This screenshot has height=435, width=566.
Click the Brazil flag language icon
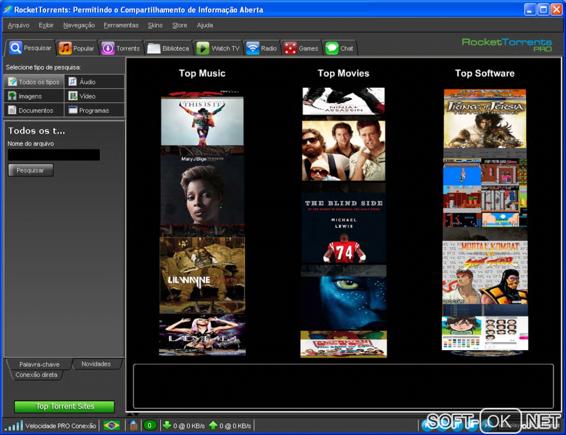(112, 426)
